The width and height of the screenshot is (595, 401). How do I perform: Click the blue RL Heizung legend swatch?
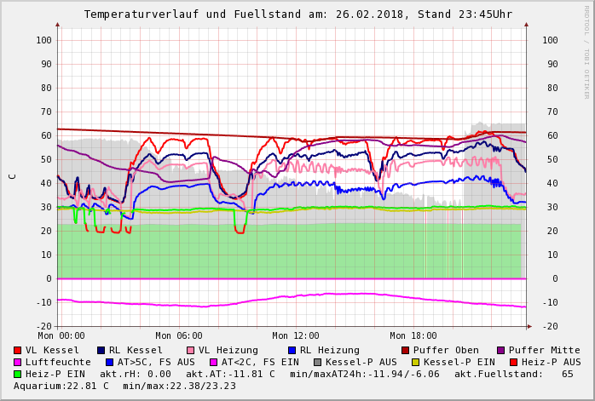pos(292,350)
